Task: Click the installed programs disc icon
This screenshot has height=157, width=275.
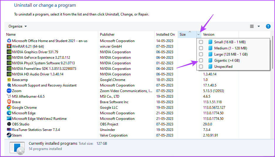Action: [x=17, y=148]
